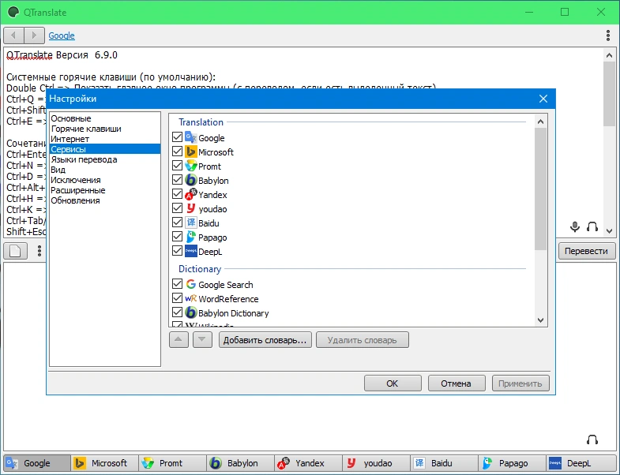Image resolution: width=620 pixels, height=475 pixels.
Task: Click the Babylon icon in Translation list
Action: (x=190, y=180)
